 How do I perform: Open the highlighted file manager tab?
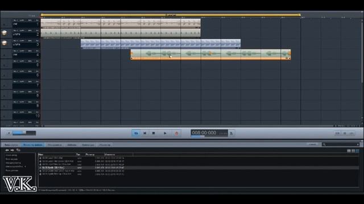[x=33, y=145]
